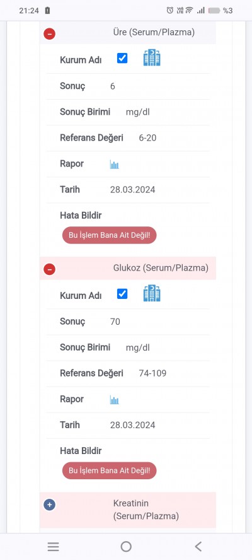Tap the Glukoz result value 70

(115, 322)
